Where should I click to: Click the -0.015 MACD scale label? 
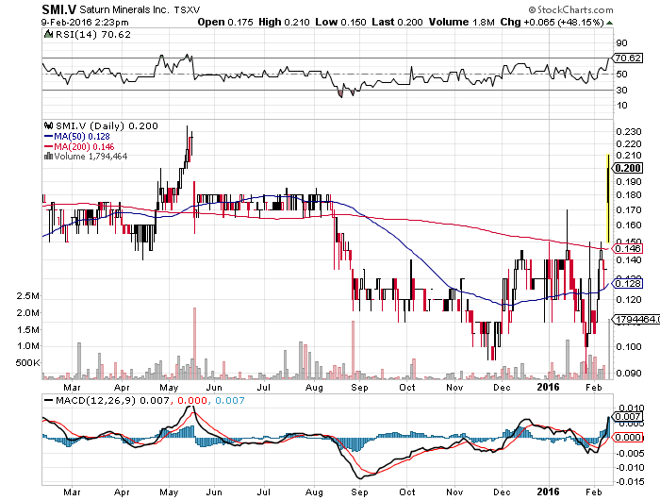[628, 481]
